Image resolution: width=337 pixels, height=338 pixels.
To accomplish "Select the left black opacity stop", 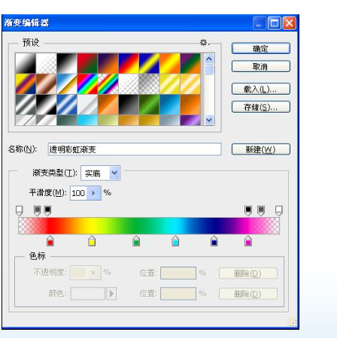I will [47, 210].
